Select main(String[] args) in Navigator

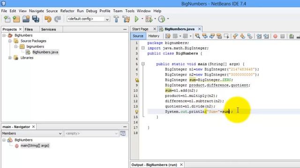(x=35, y=146)
